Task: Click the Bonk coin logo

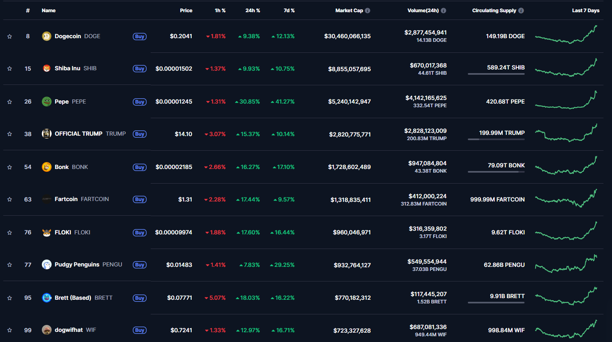Action: 47,167
